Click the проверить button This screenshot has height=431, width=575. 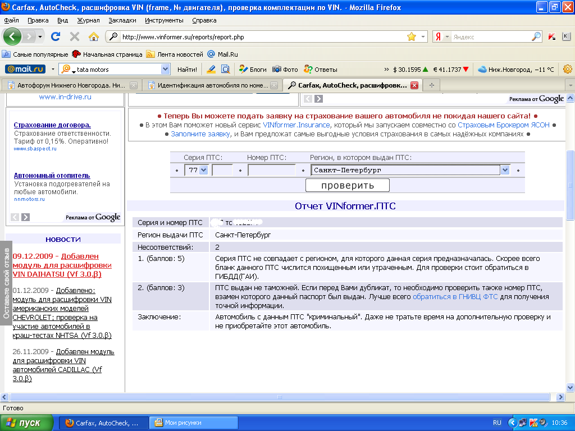pyautogui.click(x=347, y=185)
